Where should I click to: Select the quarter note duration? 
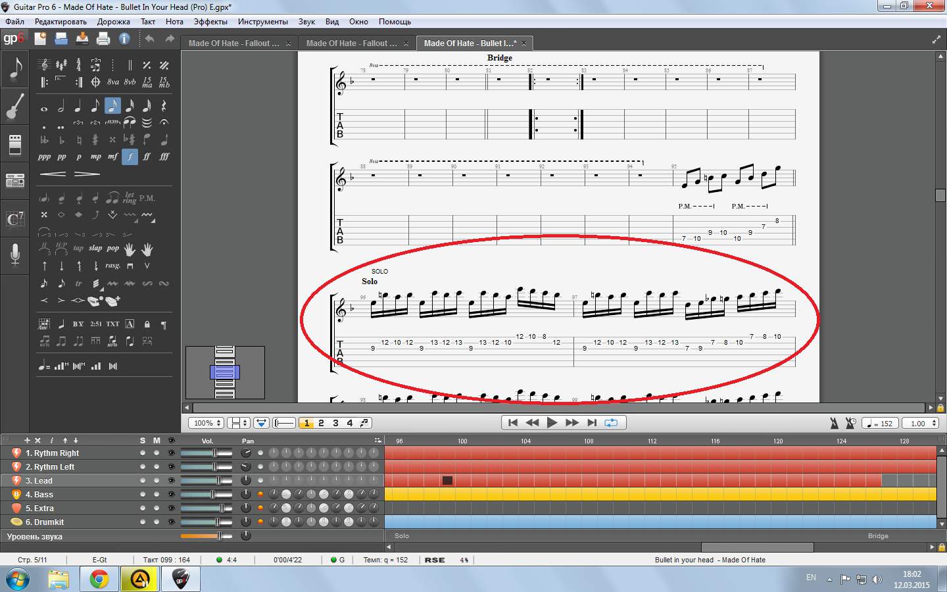[78, 106]
